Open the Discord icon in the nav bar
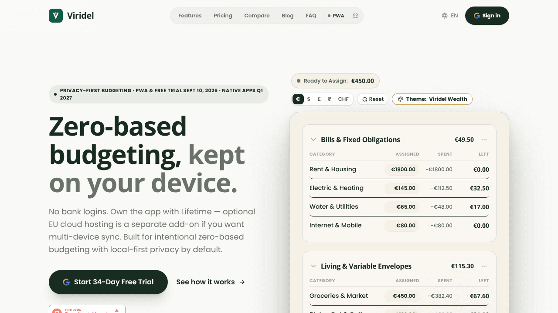Viewport: 558px width, 313px height. [x=355, y=16]
